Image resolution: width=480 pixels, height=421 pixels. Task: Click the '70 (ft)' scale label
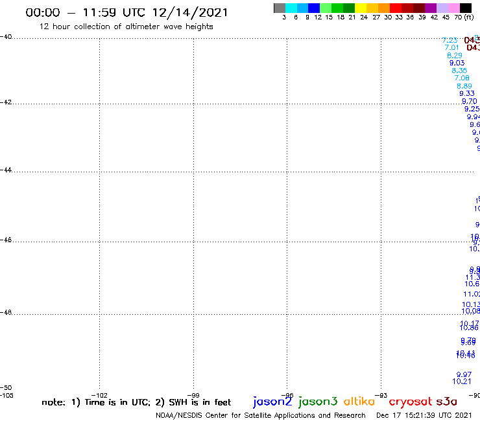464,17
